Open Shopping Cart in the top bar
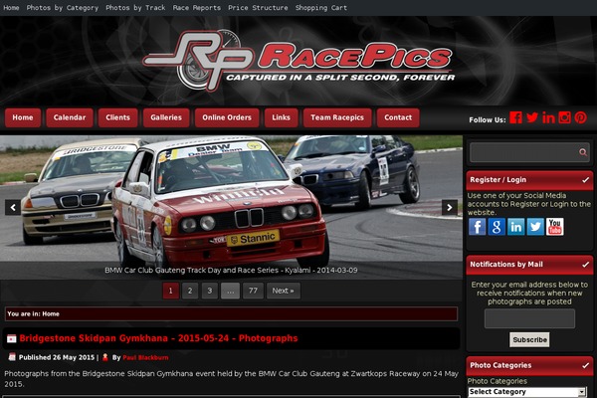The height and width of the screenshot is (398, 597). click(321, 8)
